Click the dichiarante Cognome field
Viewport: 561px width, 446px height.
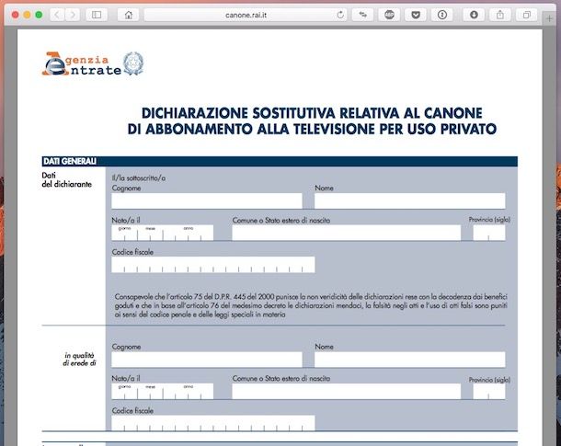pyautogui.click(x=207, y=201)
